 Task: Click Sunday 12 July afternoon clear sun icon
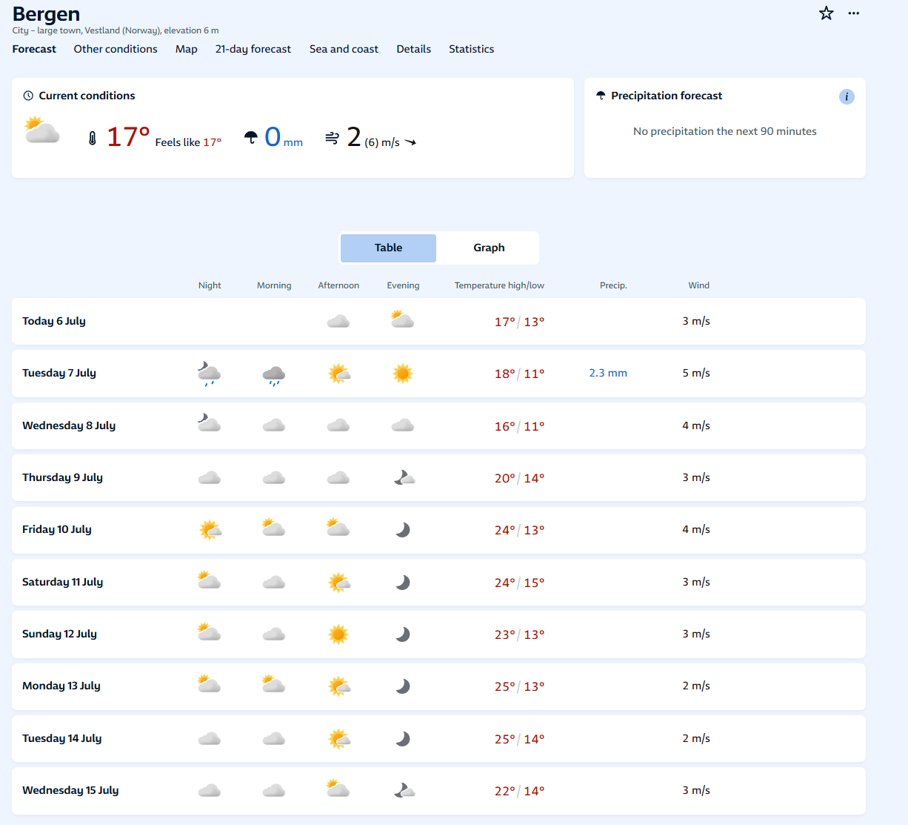point(338,634)
